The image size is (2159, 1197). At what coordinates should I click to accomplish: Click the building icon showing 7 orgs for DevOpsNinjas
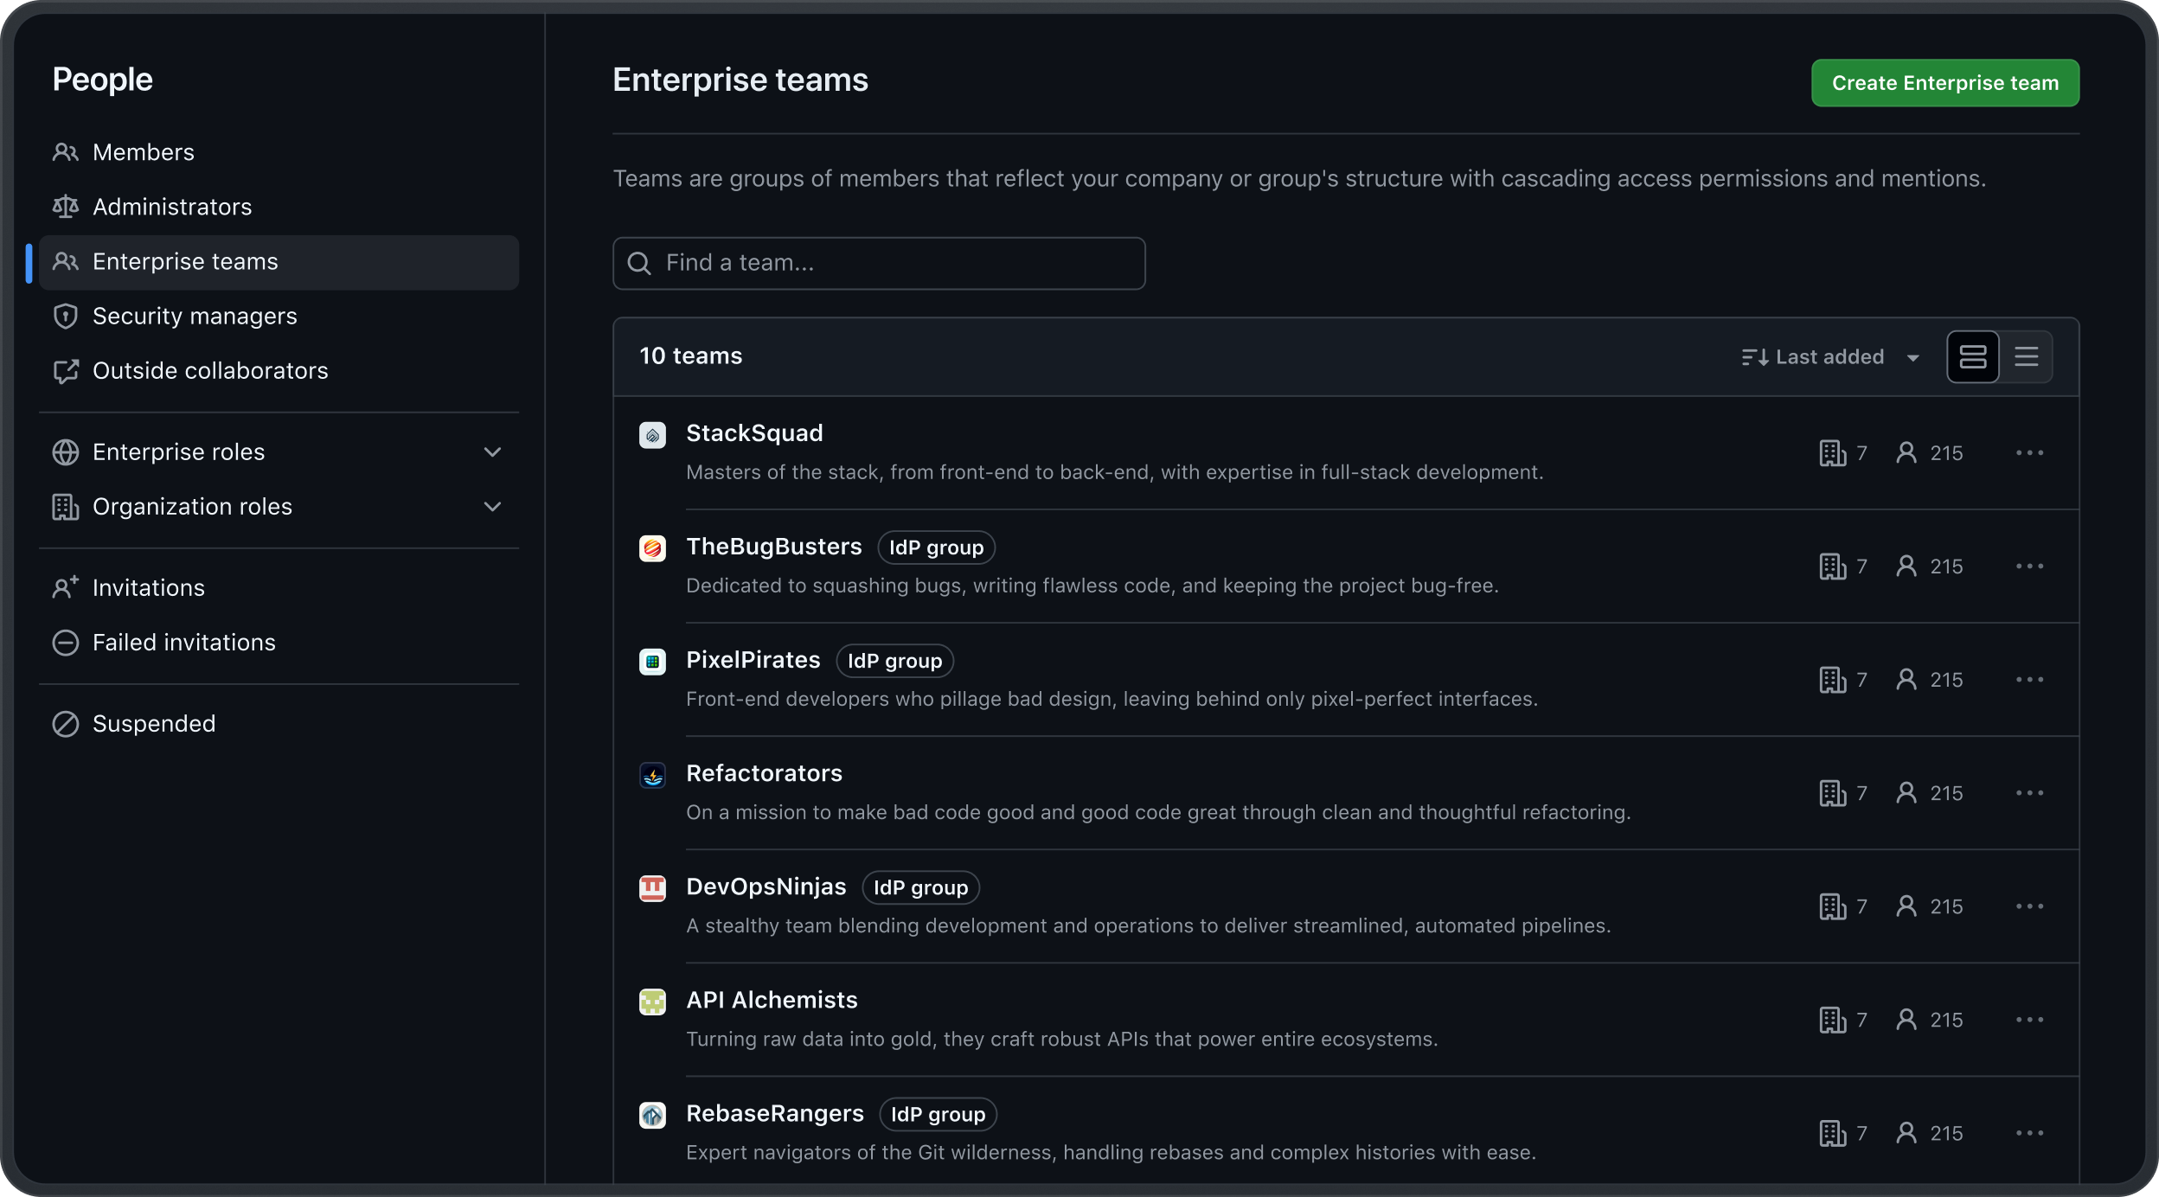click(1833, 906)
